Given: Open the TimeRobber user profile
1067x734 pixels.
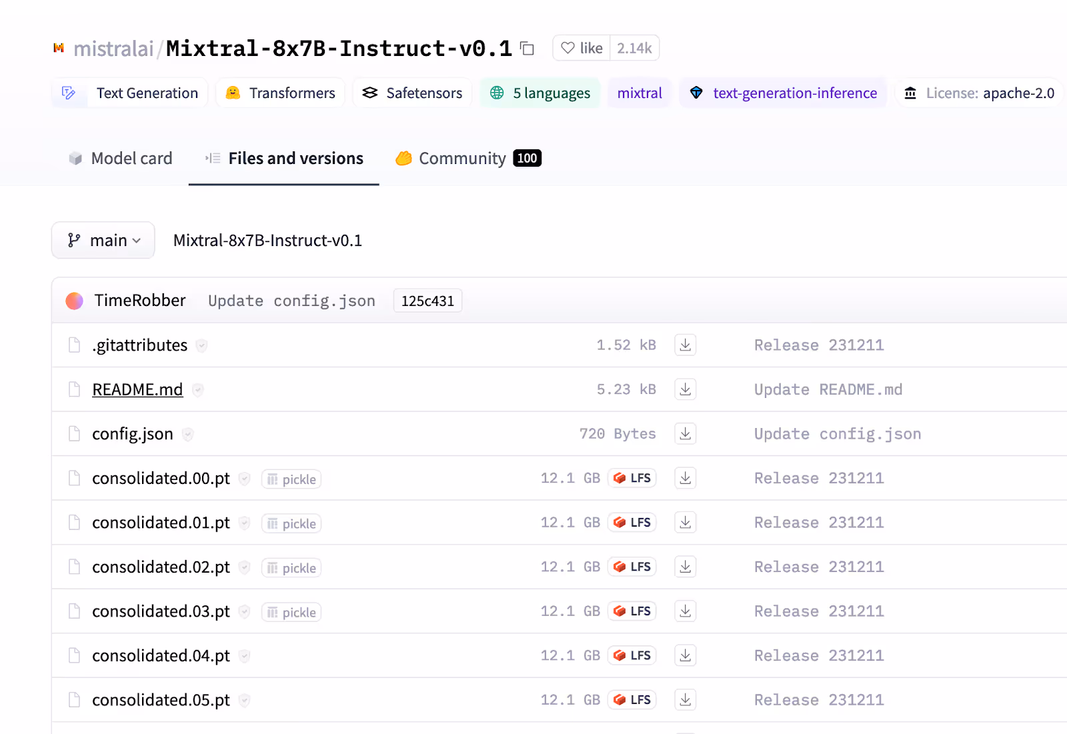Looking at the screenshot, I should click(x=140, y=301).
